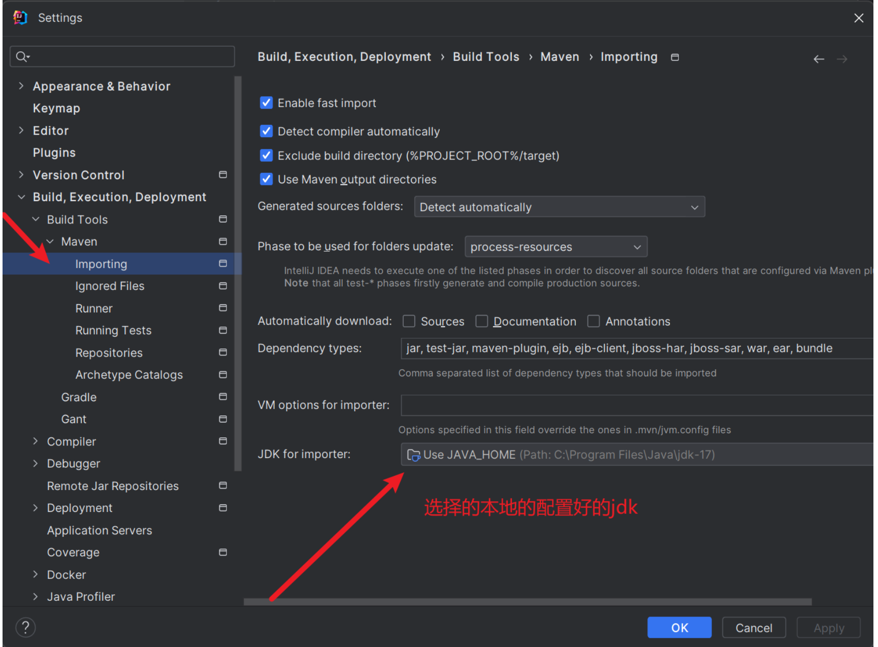Screen dimensions: 878x647
Task: Click the Cancel button
Action: coord(754,628)
